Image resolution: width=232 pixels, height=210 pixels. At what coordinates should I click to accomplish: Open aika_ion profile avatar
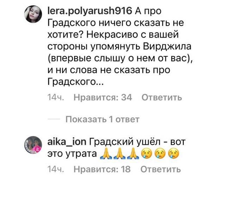tap(33, 145)
